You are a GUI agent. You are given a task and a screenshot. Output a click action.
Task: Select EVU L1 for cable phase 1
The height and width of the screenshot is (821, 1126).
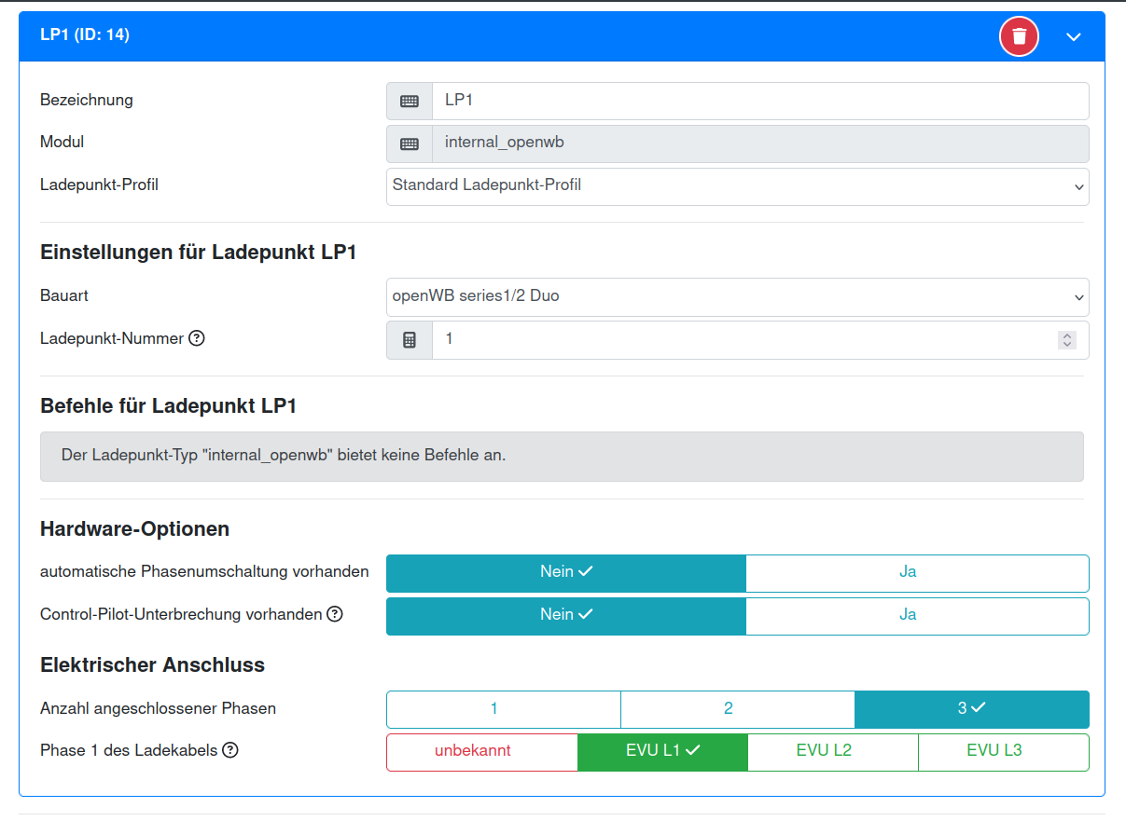click(x=663, y=752)
